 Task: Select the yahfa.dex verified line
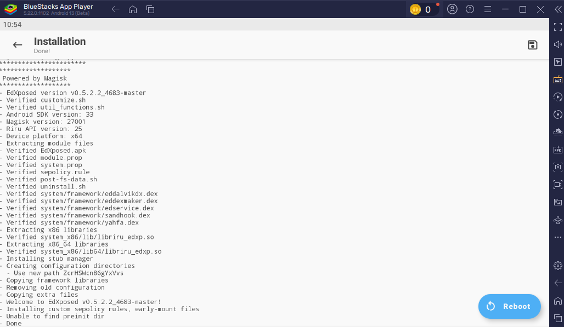click(70, 222)
